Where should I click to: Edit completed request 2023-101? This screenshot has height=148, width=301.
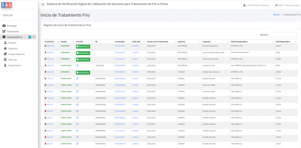77,91
